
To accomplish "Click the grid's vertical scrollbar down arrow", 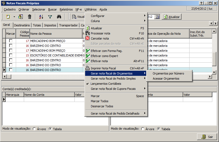I will 214,72.
